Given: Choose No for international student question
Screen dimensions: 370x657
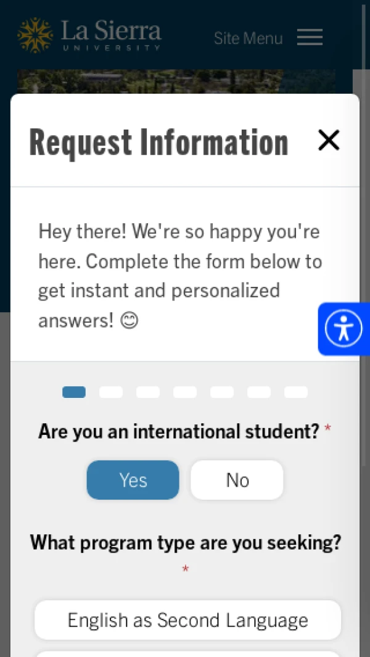Looking at the screenshot, I should pyautogui.click(x=237, y=479).
